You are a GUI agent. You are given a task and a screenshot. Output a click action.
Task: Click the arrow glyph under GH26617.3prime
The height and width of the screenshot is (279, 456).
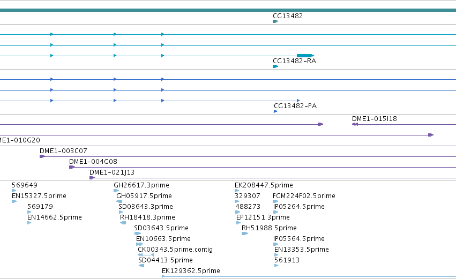(x=116, y=191)
